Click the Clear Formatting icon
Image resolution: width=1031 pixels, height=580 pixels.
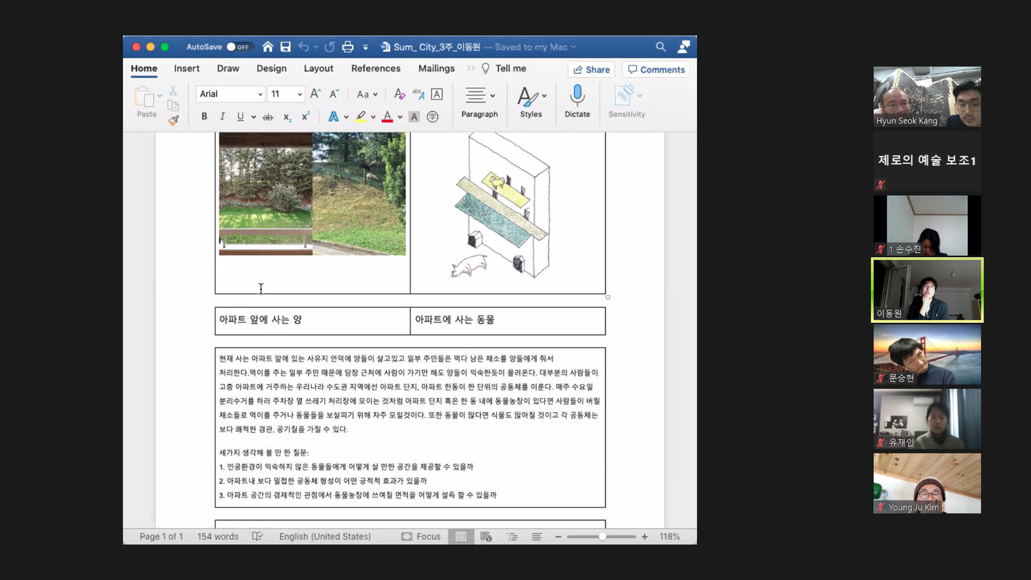[399, 94]
